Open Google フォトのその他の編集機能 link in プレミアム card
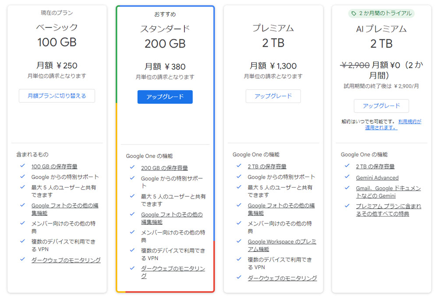This screenshot has width=438, height=298. pos(281,209)
